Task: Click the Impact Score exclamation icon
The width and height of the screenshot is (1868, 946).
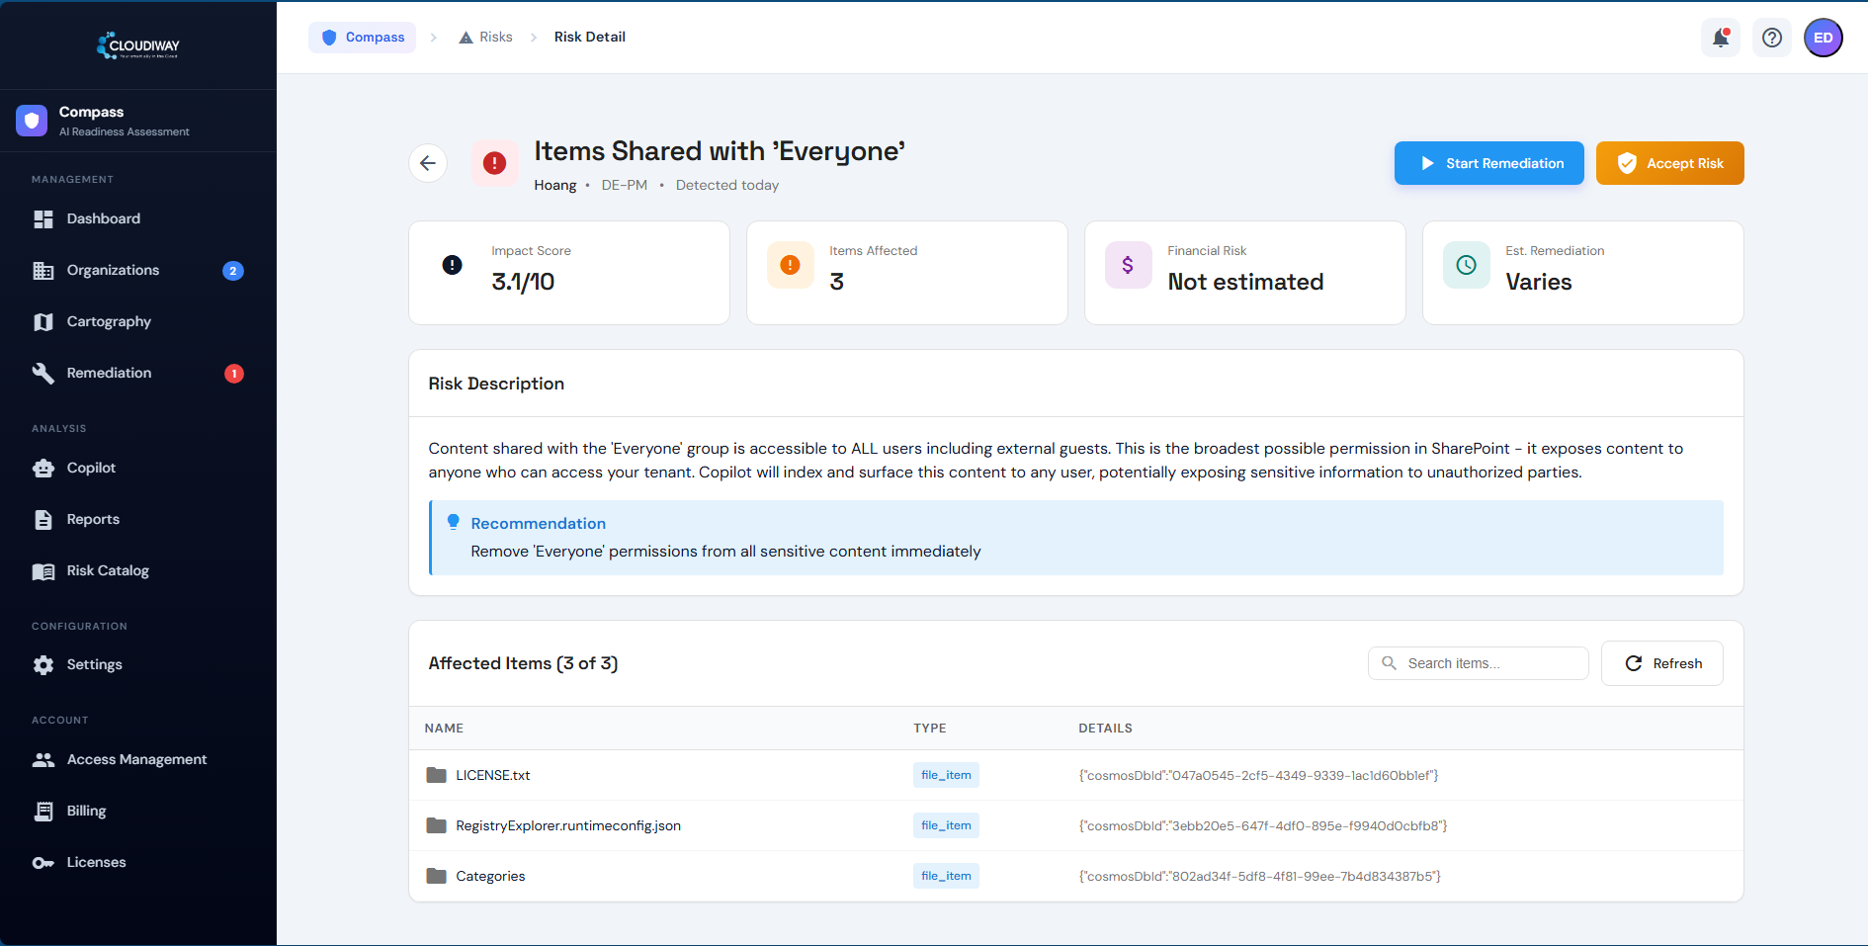Action: tap(453, 265)
